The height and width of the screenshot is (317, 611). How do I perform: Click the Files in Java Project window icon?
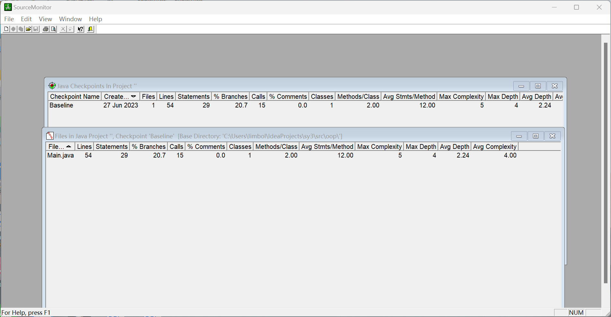50,136
